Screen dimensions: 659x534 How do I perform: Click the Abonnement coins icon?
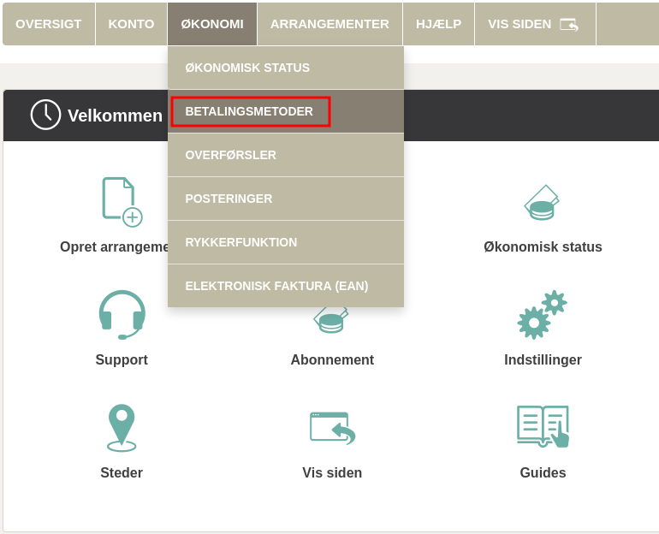331,320
